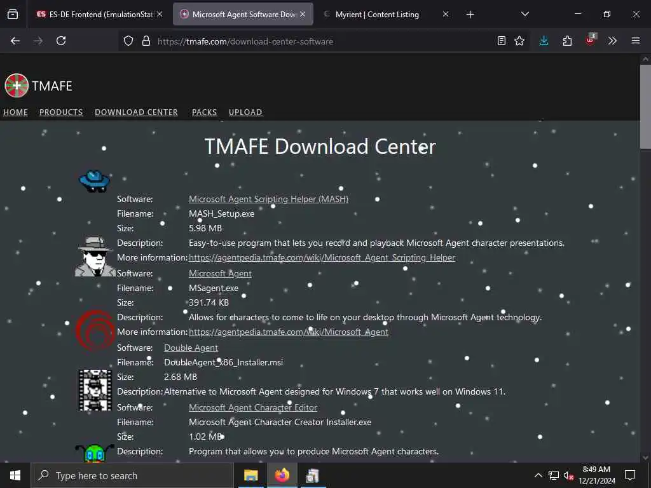Go back using the browser back arrow

[x=15, y=41]
